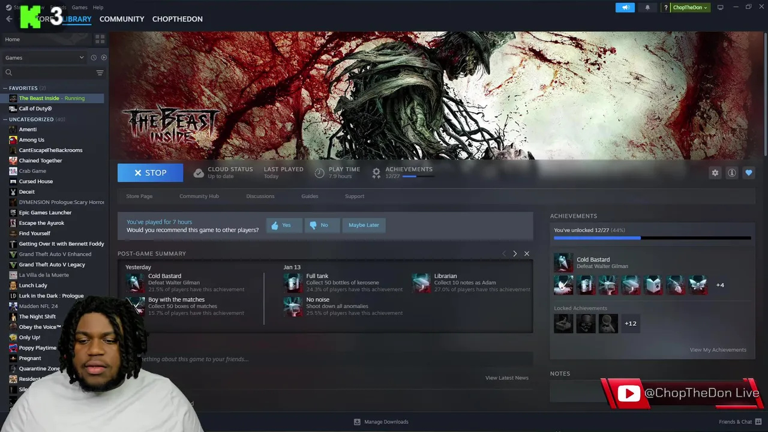Click Cold Bastard in achievements panel
This screenshot has width=768, height=432.
tap(593, 260)
